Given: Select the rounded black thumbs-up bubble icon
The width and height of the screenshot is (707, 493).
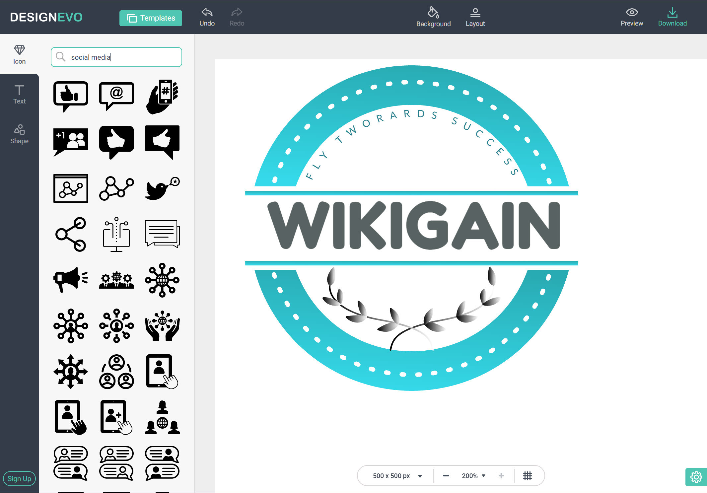Looking at the screenshot, I should click(x=116, y=142).
